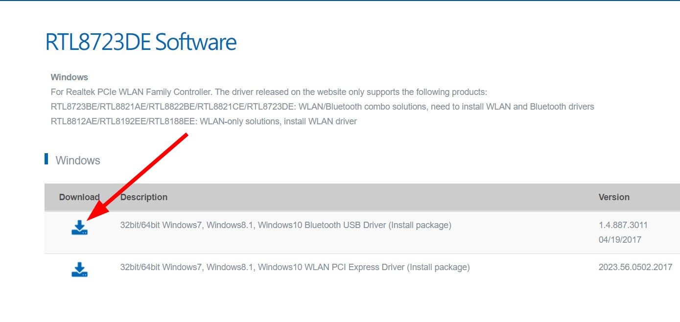
Task: Select the Bluetooth USB Driver description text
Action: [286, 225]
